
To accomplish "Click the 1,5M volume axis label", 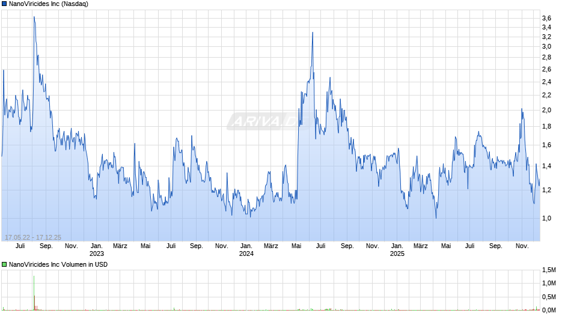I will [549, 270].
